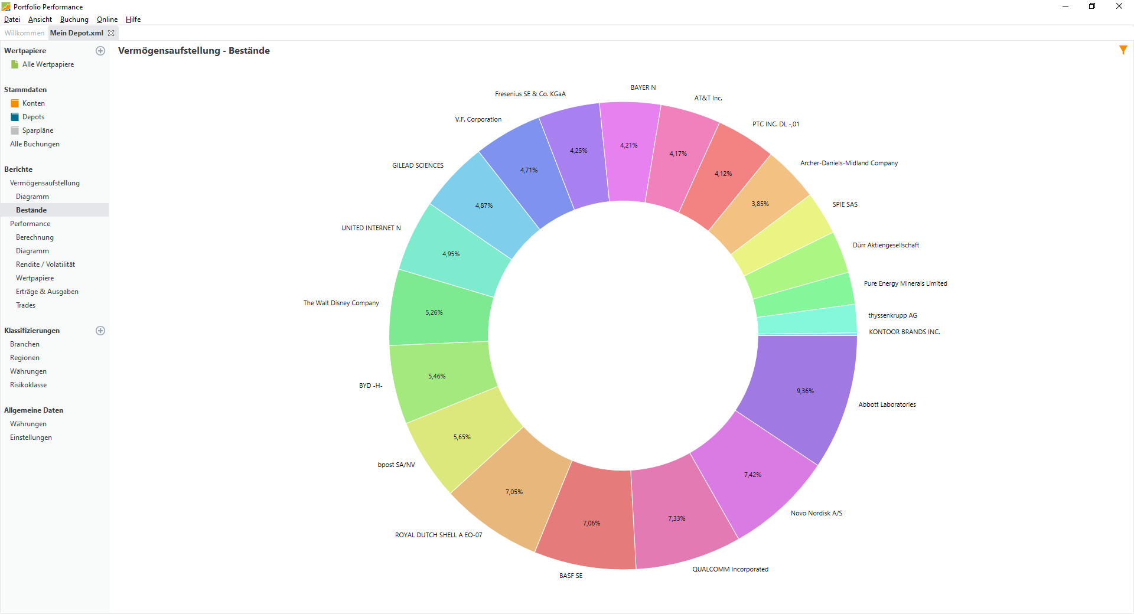Viewport: 1134px width, 614px height.
Task: Open the Buchung menu
Action: pyautogui.click(x=74, y=19)
